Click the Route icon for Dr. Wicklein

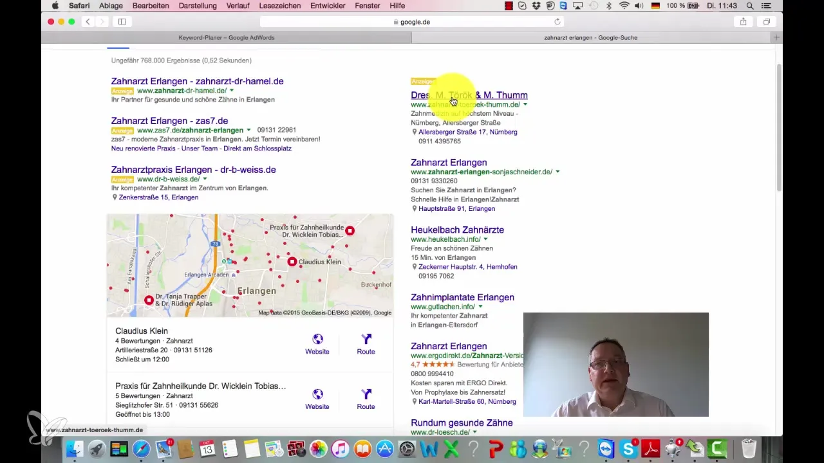[366, 394]
